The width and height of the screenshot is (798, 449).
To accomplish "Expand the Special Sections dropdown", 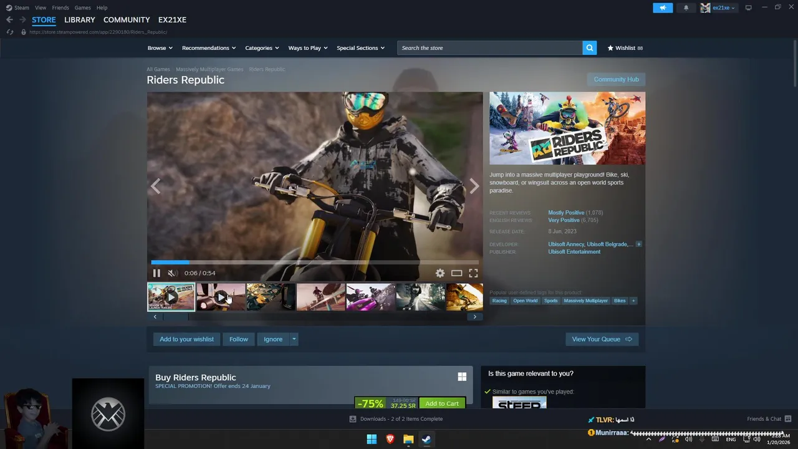I will [361, 48].
